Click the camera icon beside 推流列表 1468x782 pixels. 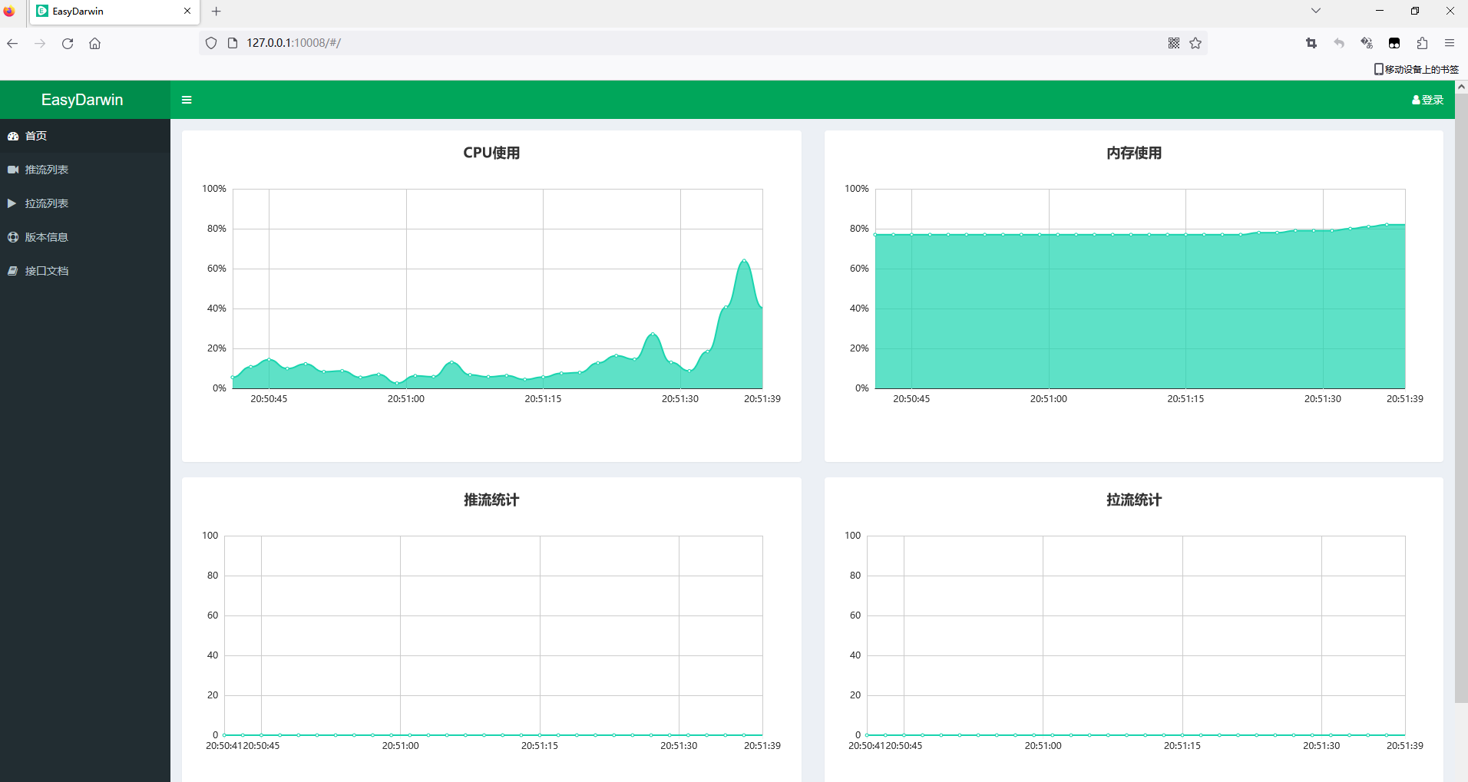pyautogui.click(x=13, y=170)
